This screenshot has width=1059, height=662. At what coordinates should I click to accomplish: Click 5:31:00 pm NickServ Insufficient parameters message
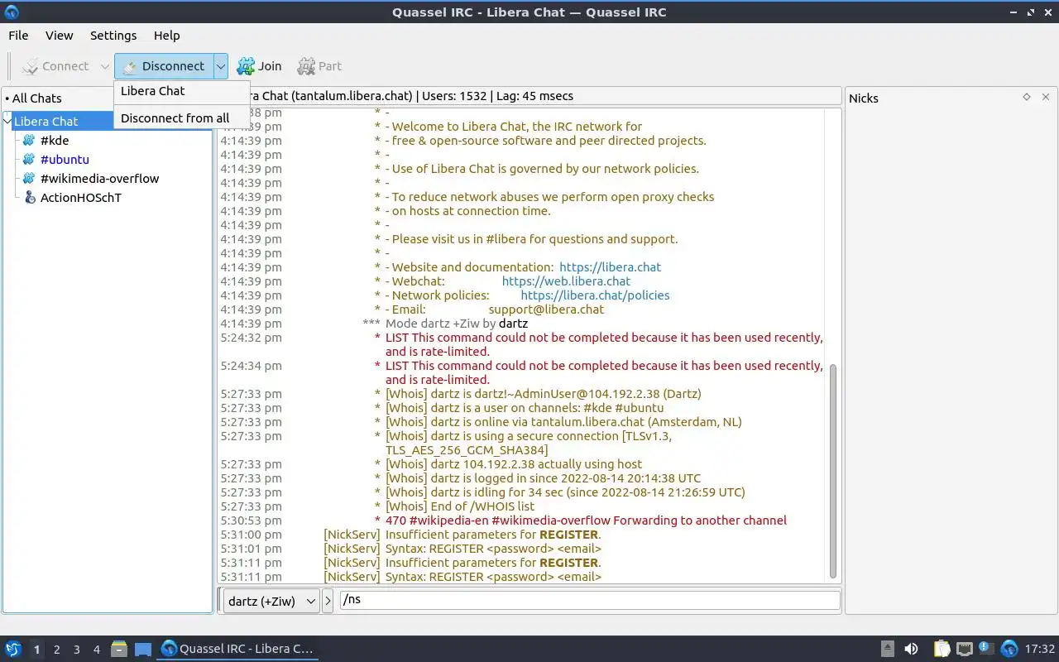click(x=493, y=535)
